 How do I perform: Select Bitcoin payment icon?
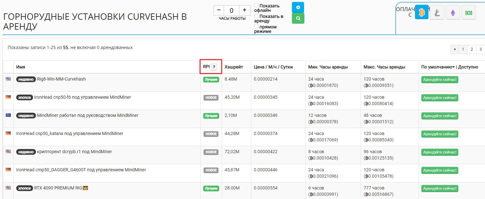point(422,13)
